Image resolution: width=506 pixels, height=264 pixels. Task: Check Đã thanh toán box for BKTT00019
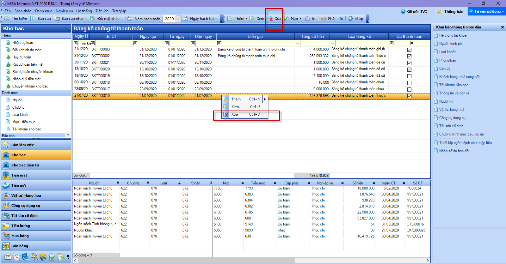tap(409, 76)
